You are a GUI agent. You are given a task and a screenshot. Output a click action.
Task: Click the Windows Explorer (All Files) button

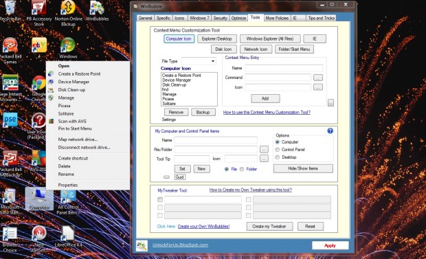(270, 39)
